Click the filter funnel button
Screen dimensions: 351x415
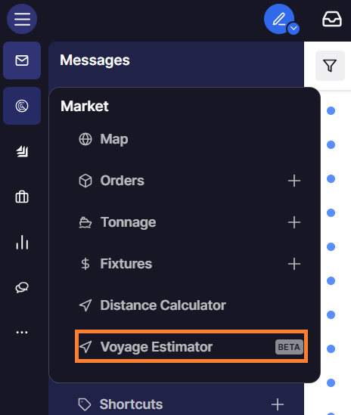(x=330, y=66)
